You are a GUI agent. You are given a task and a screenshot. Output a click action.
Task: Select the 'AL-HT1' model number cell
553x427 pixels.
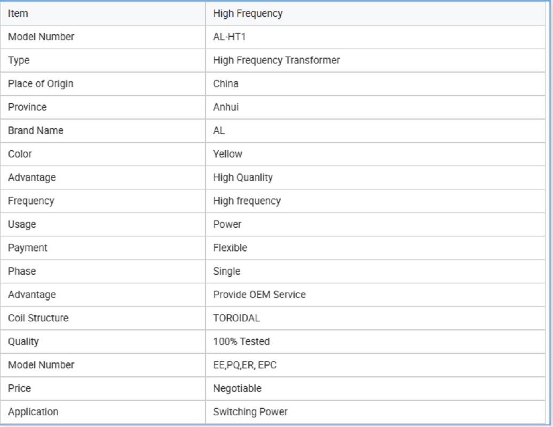point(230,37)
